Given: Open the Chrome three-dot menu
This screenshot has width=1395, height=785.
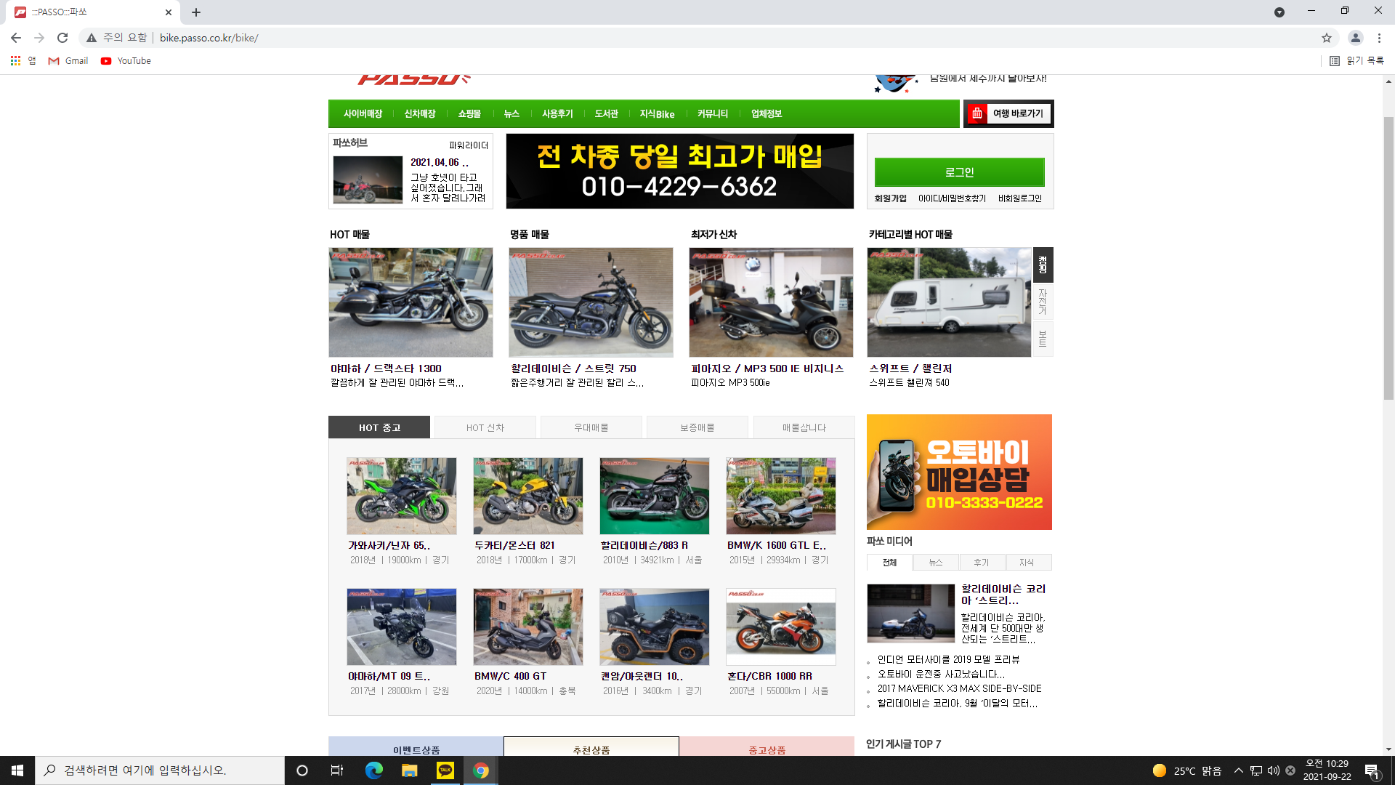Looking at the screenshot, I should 1379,38.
